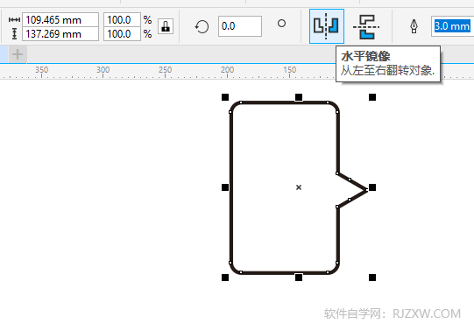Click the small circle degree icon
This screenshot has height=331, width=474.
(281, 24)
